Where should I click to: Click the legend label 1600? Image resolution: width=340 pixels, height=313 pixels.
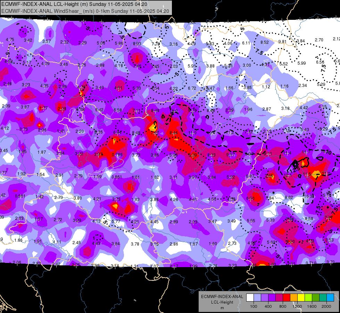tap(312, 306)
